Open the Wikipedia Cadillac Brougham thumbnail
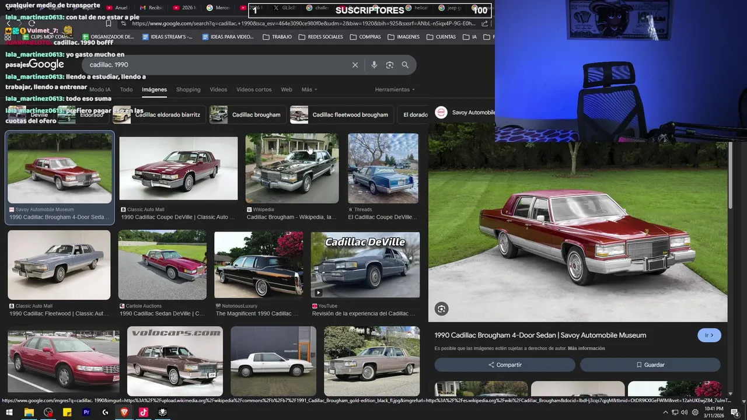The height and width of the screenshot is (420, 747). click(x=292, y=169)
